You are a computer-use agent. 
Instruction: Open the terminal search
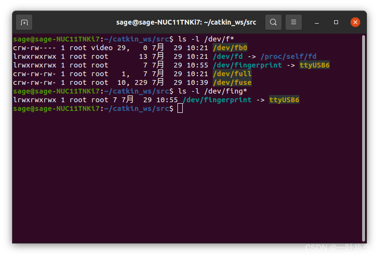tap(273, 22)
